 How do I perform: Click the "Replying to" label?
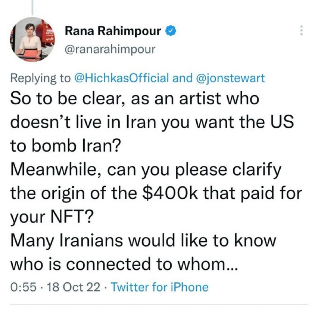click(x=41, y=79)
